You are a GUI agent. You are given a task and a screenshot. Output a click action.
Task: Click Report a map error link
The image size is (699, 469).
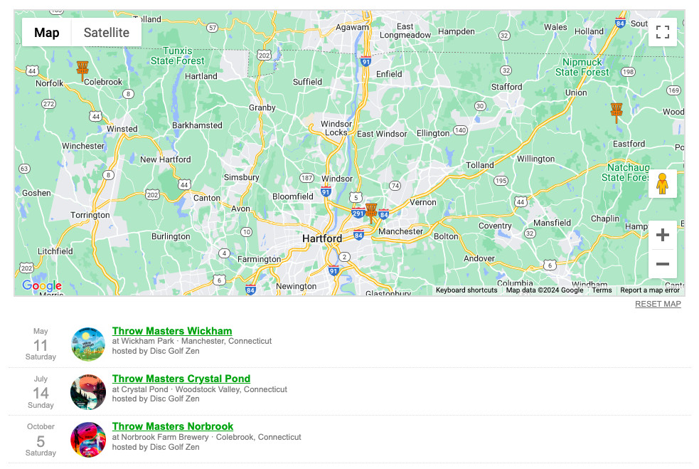point(650,290)
